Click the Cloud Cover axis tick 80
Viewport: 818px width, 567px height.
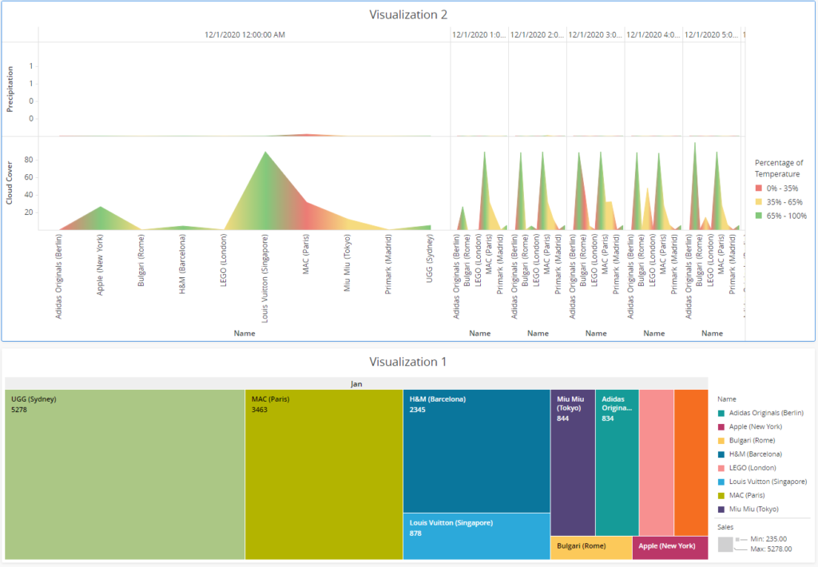(29, 161)
